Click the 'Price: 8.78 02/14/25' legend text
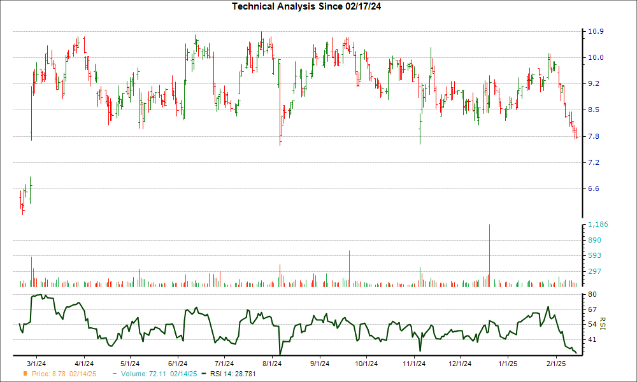637x382 pixels. [x=64, y=374]
